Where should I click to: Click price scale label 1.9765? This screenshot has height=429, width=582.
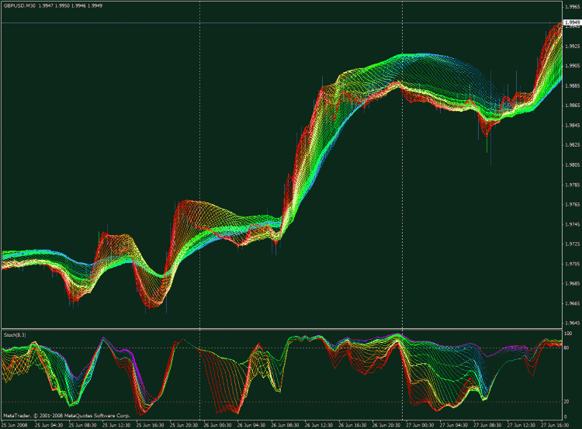(x=573, y=205)
